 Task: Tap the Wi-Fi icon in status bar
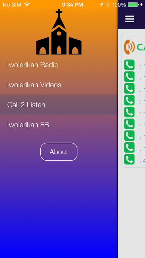(27, 5)
